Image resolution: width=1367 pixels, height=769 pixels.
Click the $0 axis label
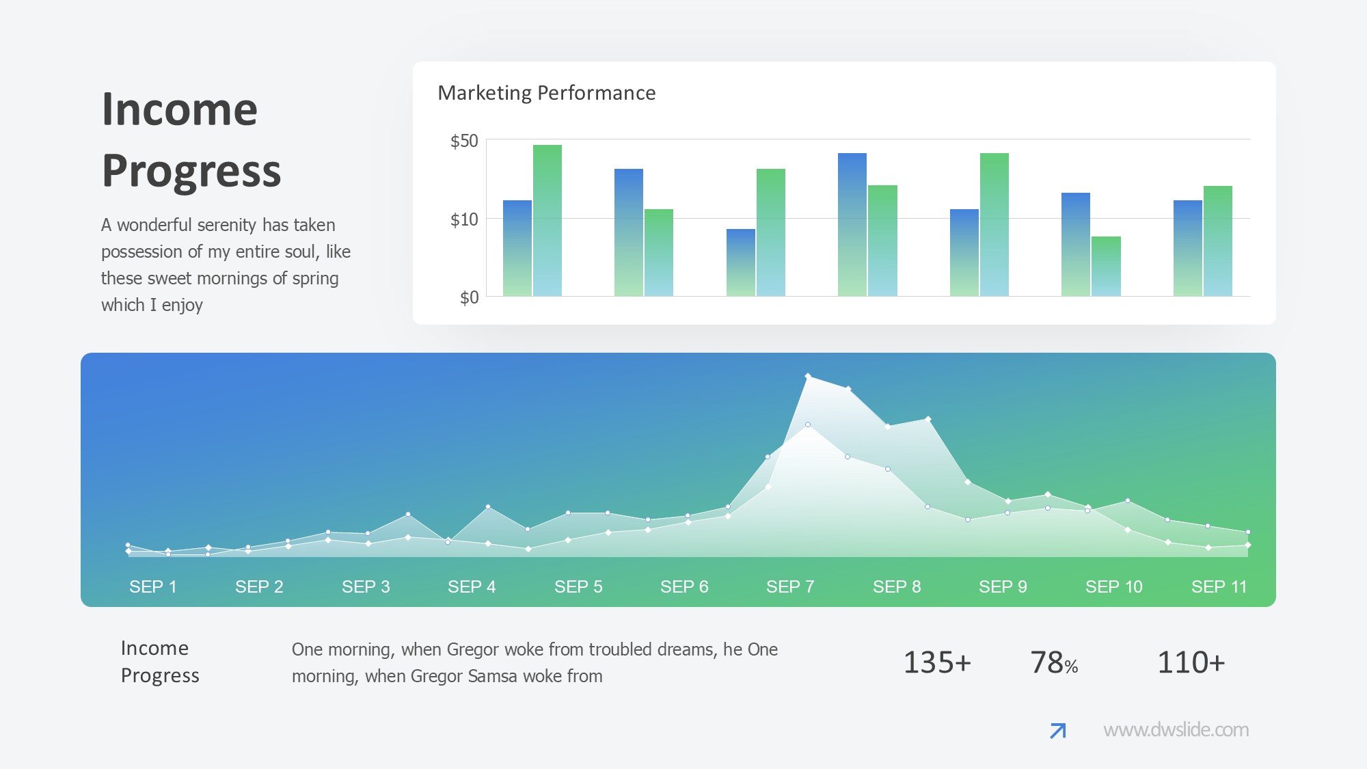469,298
